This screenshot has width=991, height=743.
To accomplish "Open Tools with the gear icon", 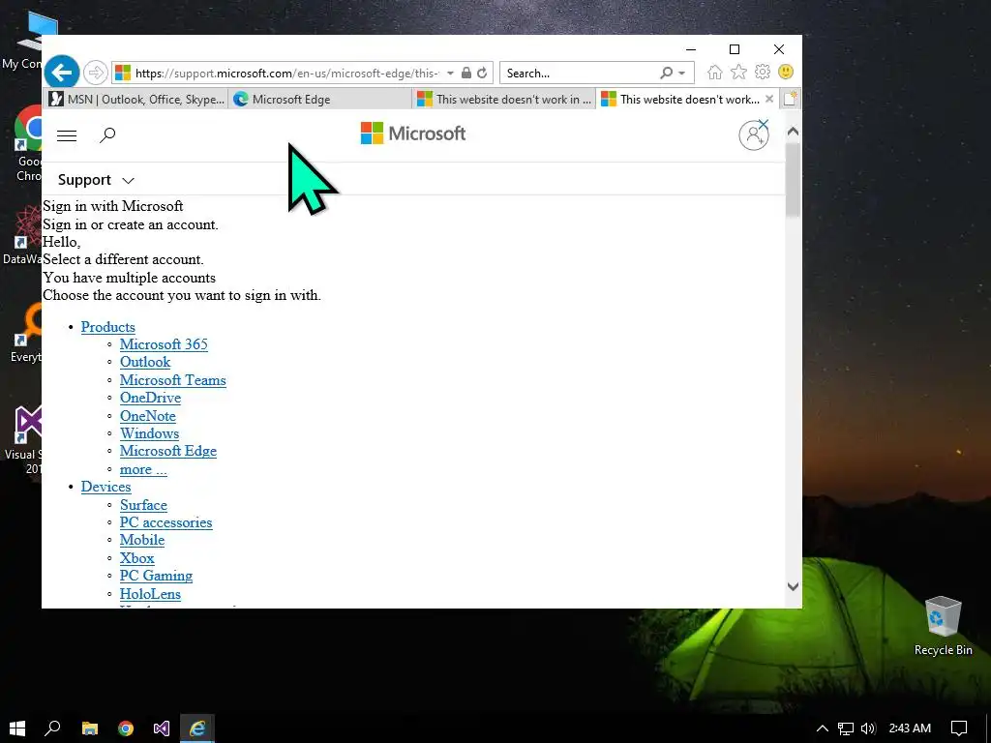I will 763,72.
